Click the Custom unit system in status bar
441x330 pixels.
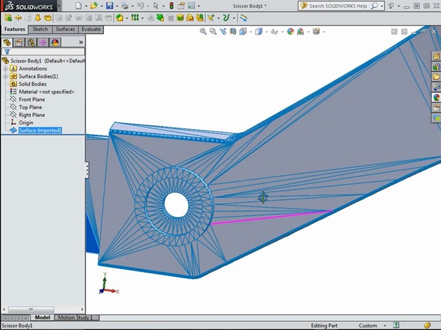(368, 325)
